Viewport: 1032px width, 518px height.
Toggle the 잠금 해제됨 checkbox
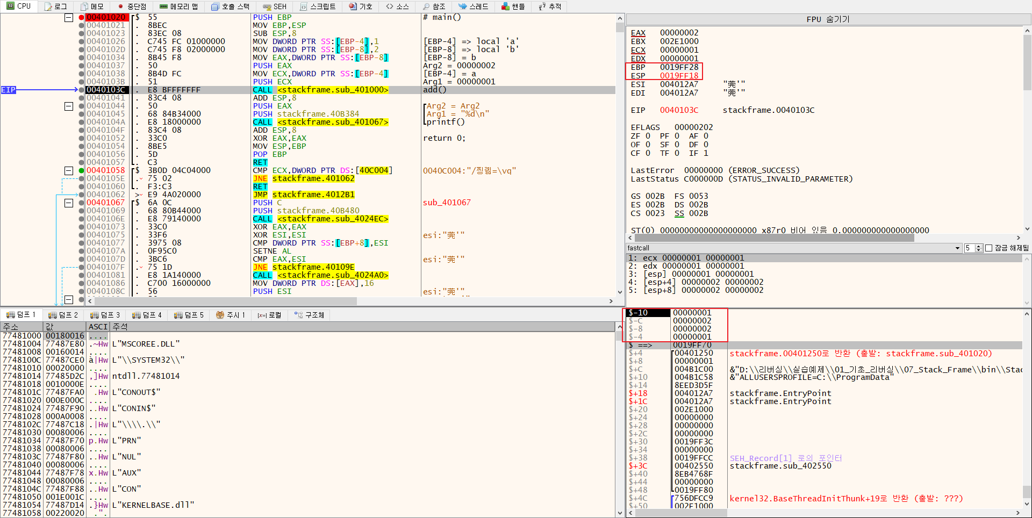coord(988,248)
